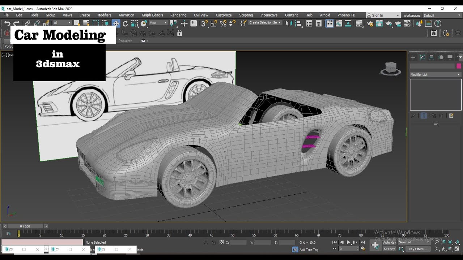Activate the Select and Move tool
Screen dimensions: 463x260
[x=116, y=23]
